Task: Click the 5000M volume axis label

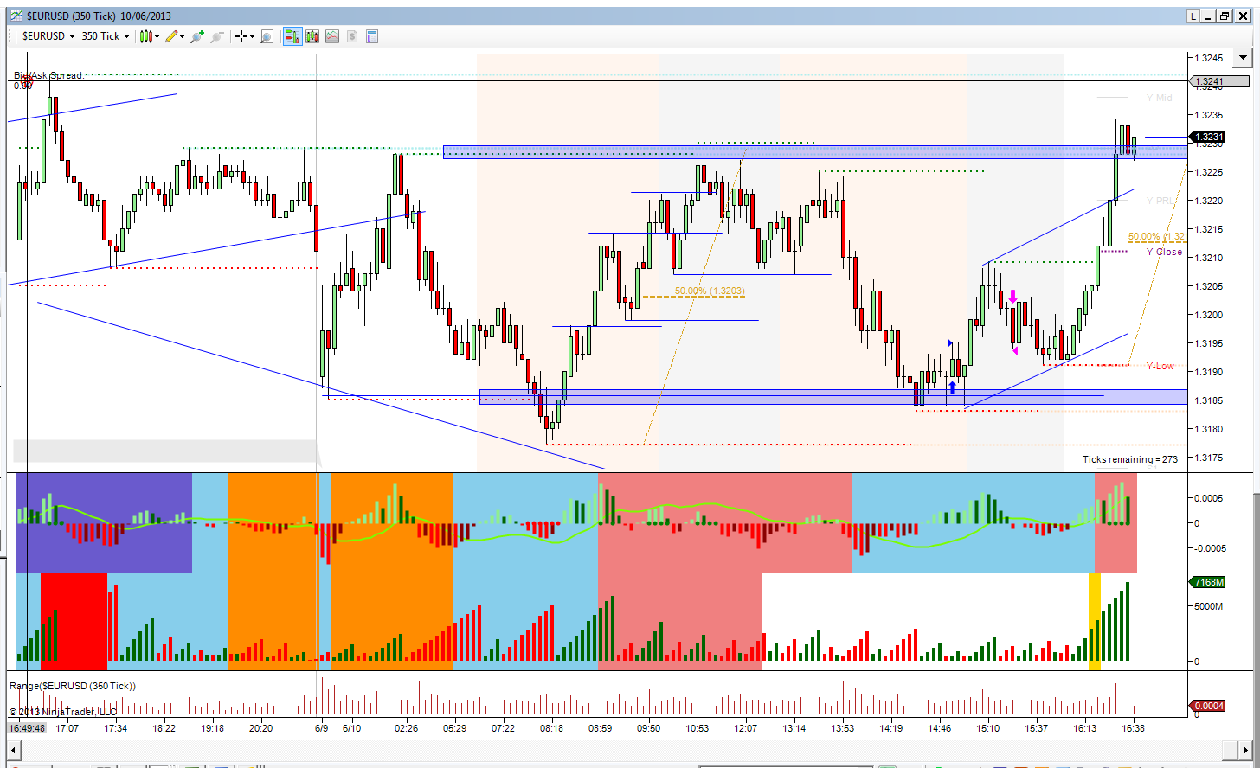Action: (1211, 607)
